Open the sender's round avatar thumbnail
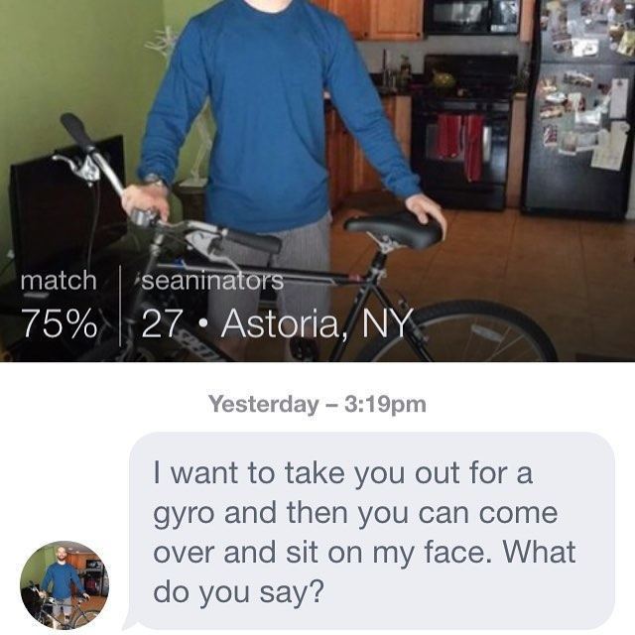The height and width of the screenshot is (635, 635). (64, 584)
